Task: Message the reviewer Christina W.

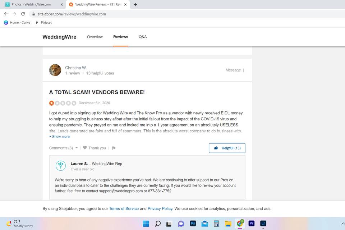Action: (233, 70)
